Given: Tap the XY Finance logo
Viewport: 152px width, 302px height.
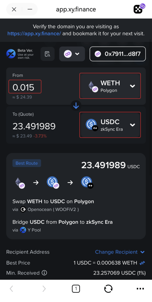Looking at the screenshot, I should pos(11,54).
